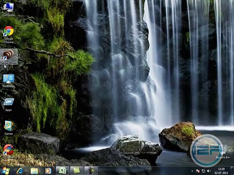Open the volume speaker control in the tray

point(209,171)
